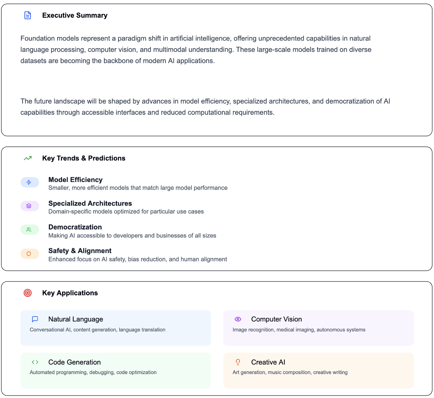
Task: Click the Safety & Alignment trend title
Action: coord(80,251)
